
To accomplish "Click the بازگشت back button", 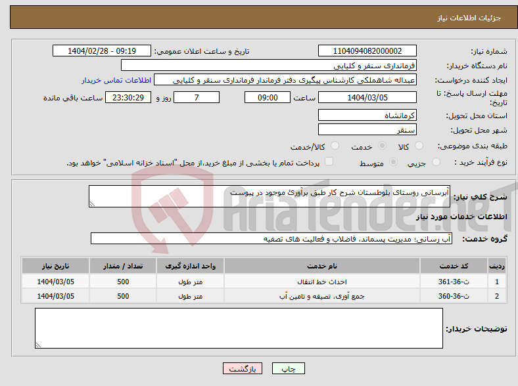I will 243,368.
